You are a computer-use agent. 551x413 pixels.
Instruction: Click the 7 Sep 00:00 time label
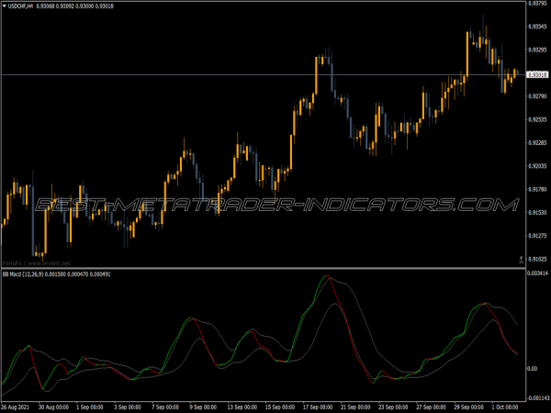(x=165, y=407)
